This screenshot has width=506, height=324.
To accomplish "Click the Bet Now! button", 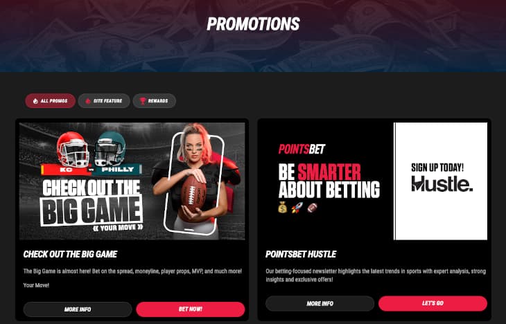I will click(191, 309).
